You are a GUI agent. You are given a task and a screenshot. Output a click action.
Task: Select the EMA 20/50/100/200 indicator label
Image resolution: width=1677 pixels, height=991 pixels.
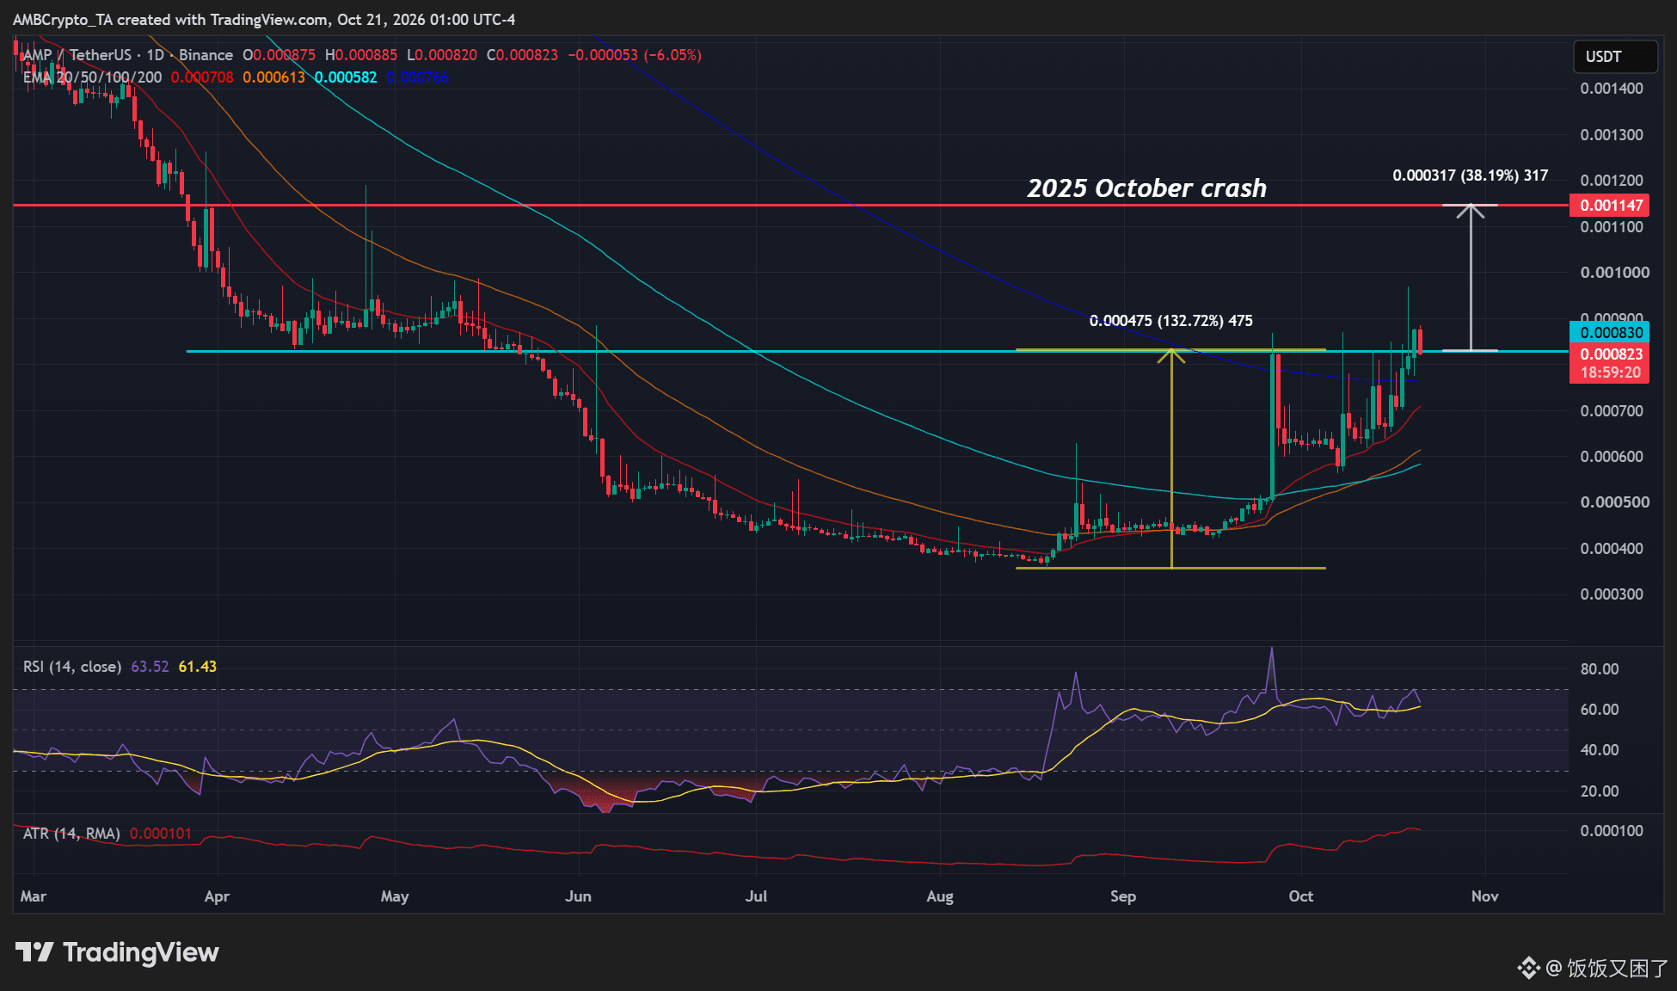(x=92, y=77)
